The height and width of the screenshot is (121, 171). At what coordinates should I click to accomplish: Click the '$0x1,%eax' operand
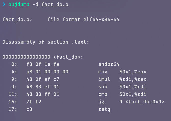pos(133,72)
